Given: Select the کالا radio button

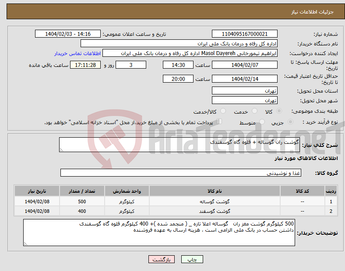Looking at the screenshot, I should (279, 111).
